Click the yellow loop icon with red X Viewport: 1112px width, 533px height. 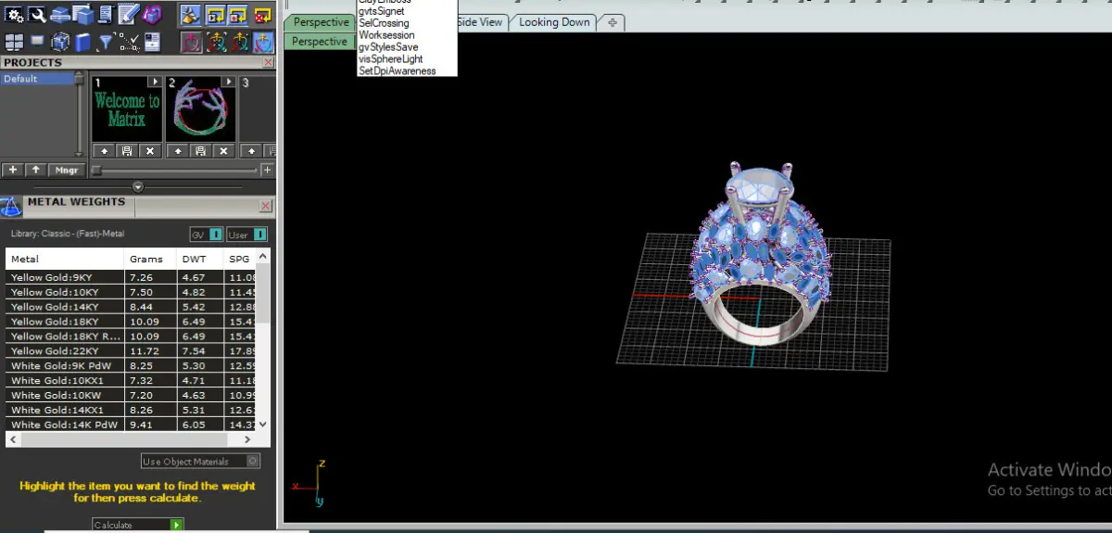(x=263, y=14)
